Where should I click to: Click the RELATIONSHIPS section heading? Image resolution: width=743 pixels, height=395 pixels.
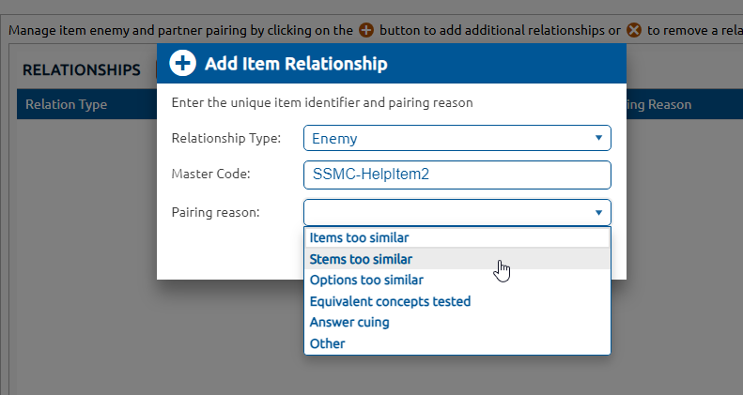point(81,70)
